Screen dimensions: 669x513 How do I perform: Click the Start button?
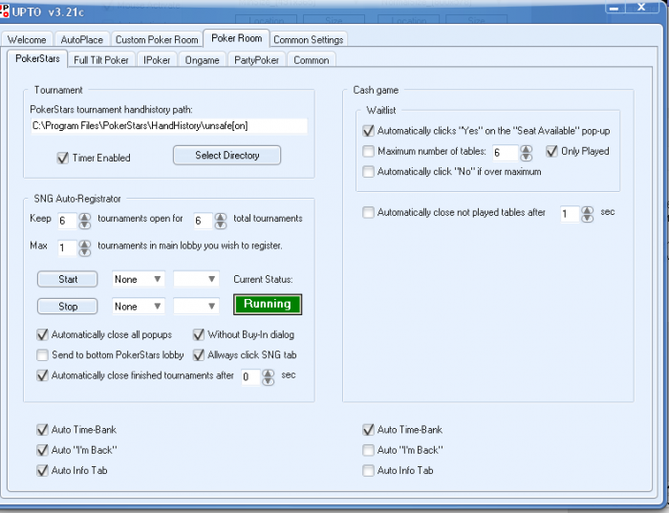click(x=68, y=279)
